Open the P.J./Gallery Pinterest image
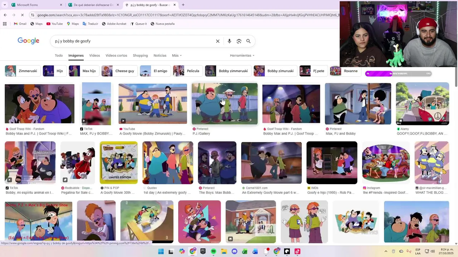This screenshot has width=458, height=257. point(225,104)
